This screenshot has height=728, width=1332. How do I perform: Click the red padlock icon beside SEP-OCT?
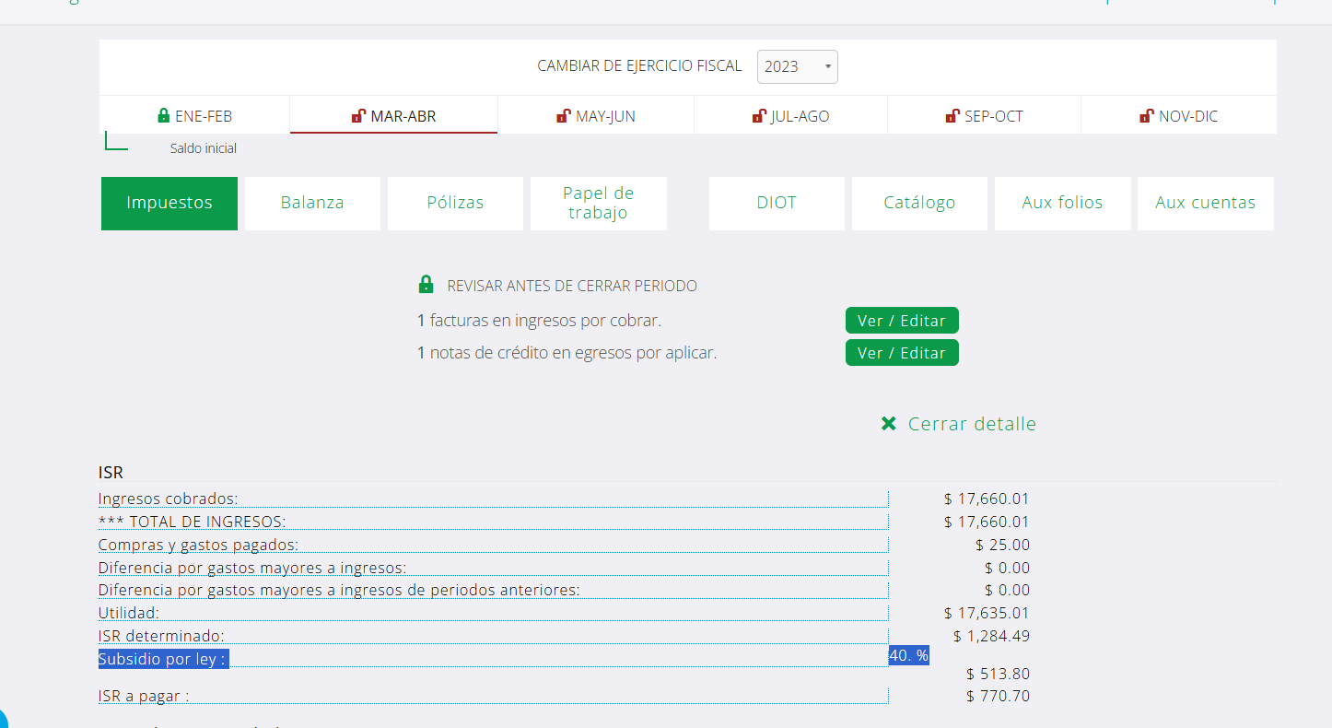952,116
